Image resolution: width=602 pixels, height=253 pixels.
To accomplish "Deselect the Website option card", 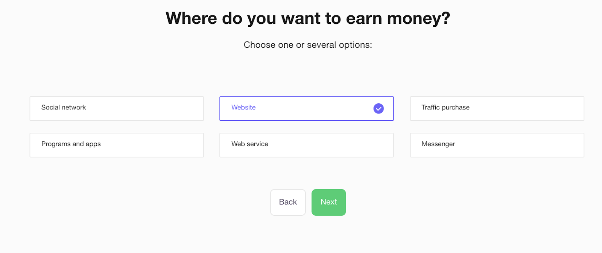I will (307, 109).
